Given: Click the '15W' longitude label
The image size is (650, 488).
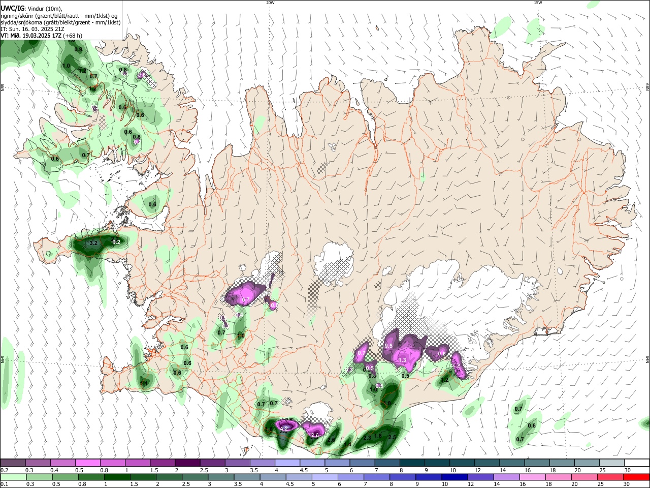Looking at the screenshot, I should click(x=537, y=3).
